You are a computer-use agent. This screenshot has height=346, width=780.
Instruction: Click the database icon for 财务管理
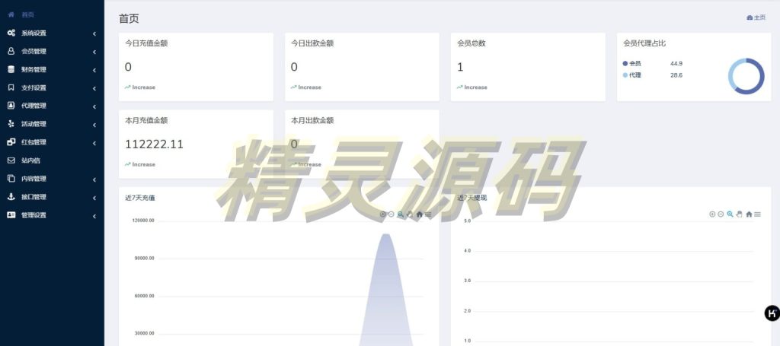point(11,69)
